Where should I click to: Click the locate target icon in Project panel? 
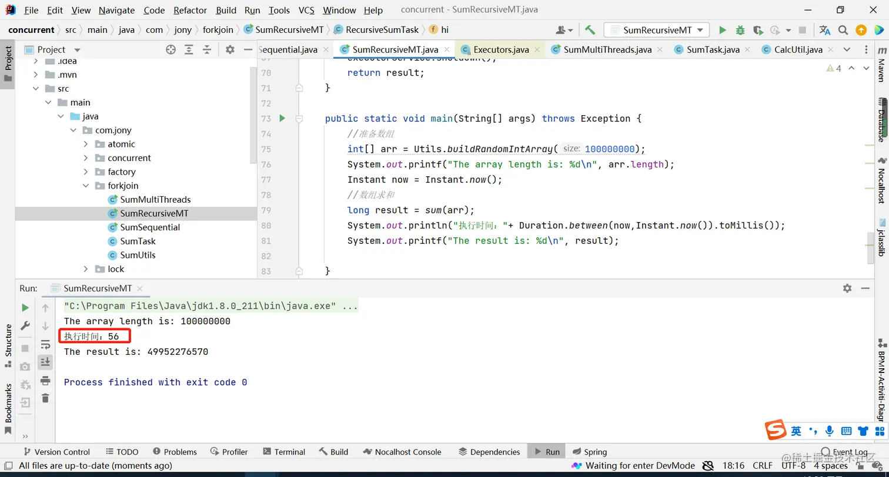click(171, 50)
